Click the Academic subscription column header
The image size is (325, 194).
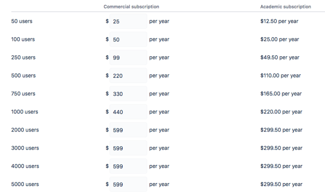(x=285, y=7)
